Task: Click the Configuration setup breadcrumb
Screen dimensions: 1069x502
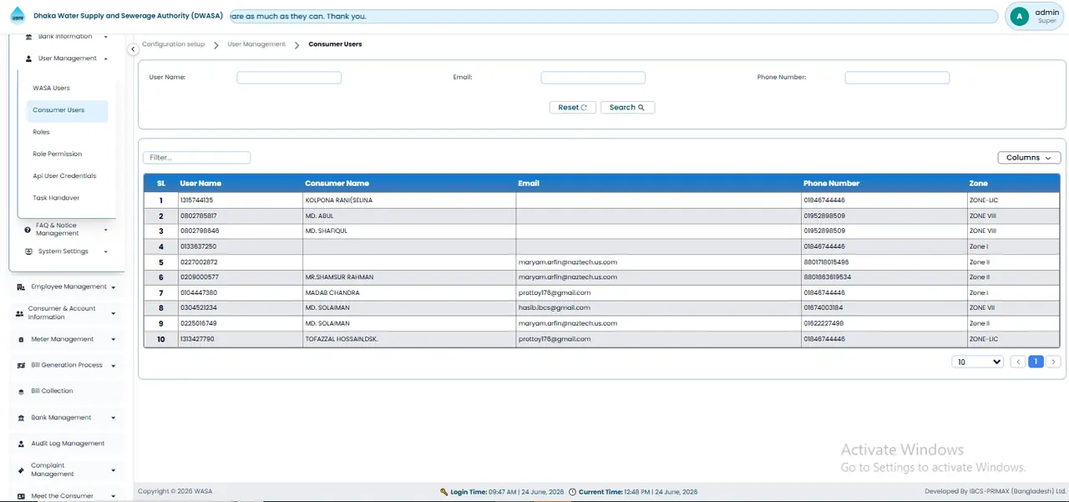Action: click(x=173, y=44)
